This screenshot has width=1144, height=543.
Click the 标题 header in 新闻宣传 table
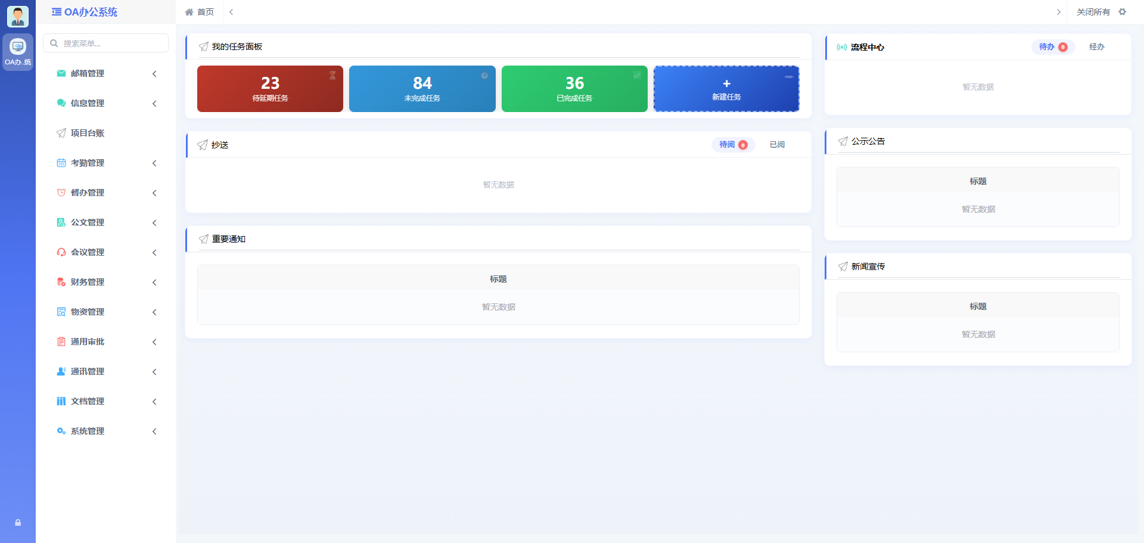pos(978,306)
